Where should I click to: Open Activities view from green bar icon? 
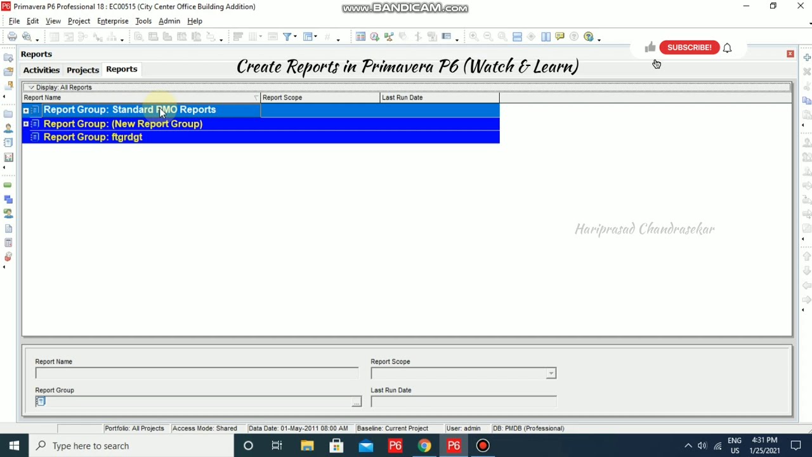pyautogui.click(x=8, y=185)
